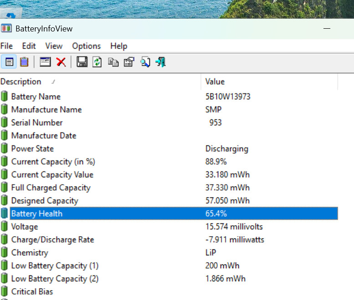
Task: Select the Full Charged Capacity row
Action: 51,188
